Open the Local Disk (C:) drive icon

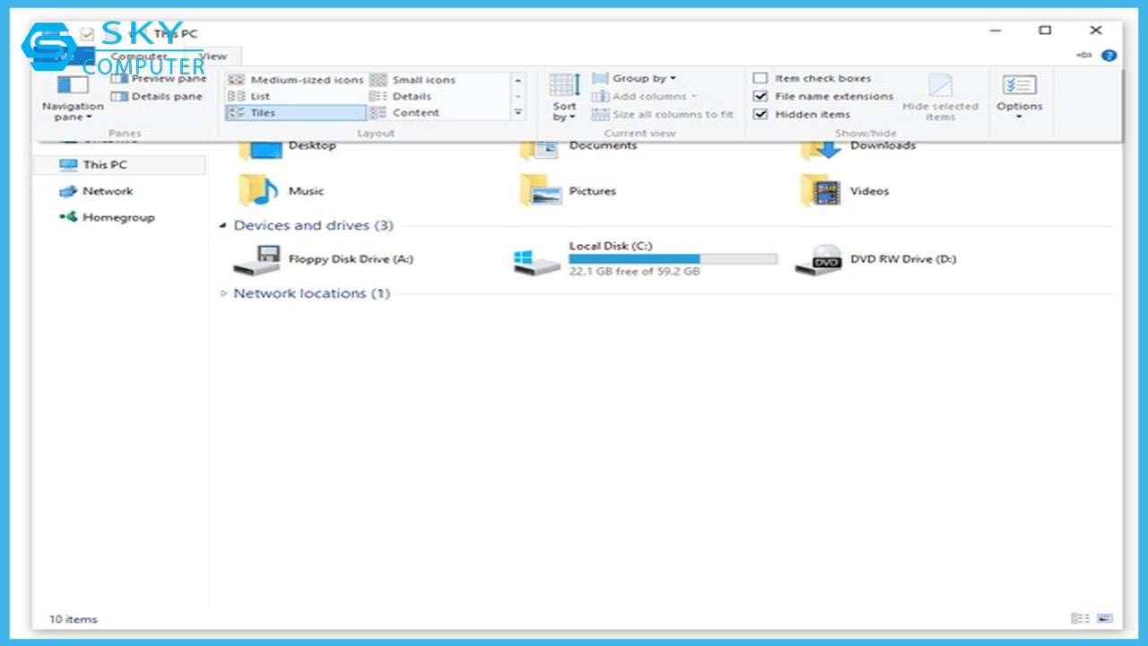[x=536, y=260]
